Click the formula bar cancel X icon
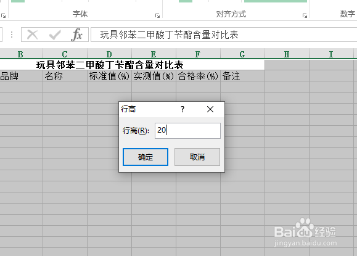The image size is (357, 256). (32, 35)
